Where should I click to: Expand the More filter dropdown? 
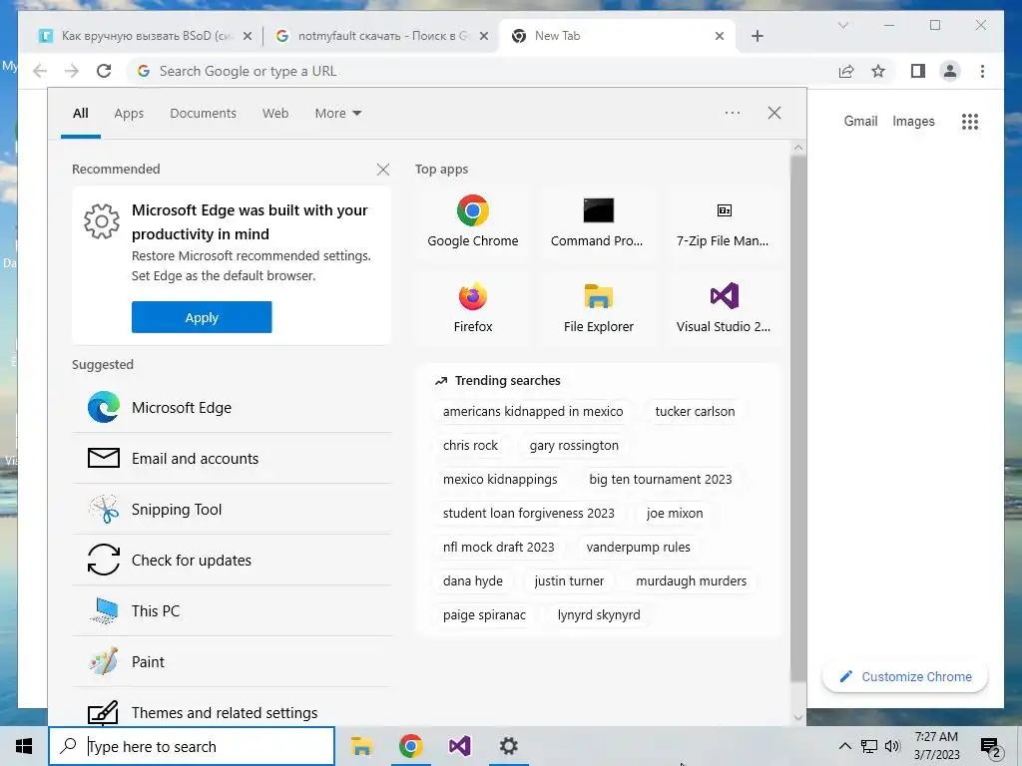(337, 114)
